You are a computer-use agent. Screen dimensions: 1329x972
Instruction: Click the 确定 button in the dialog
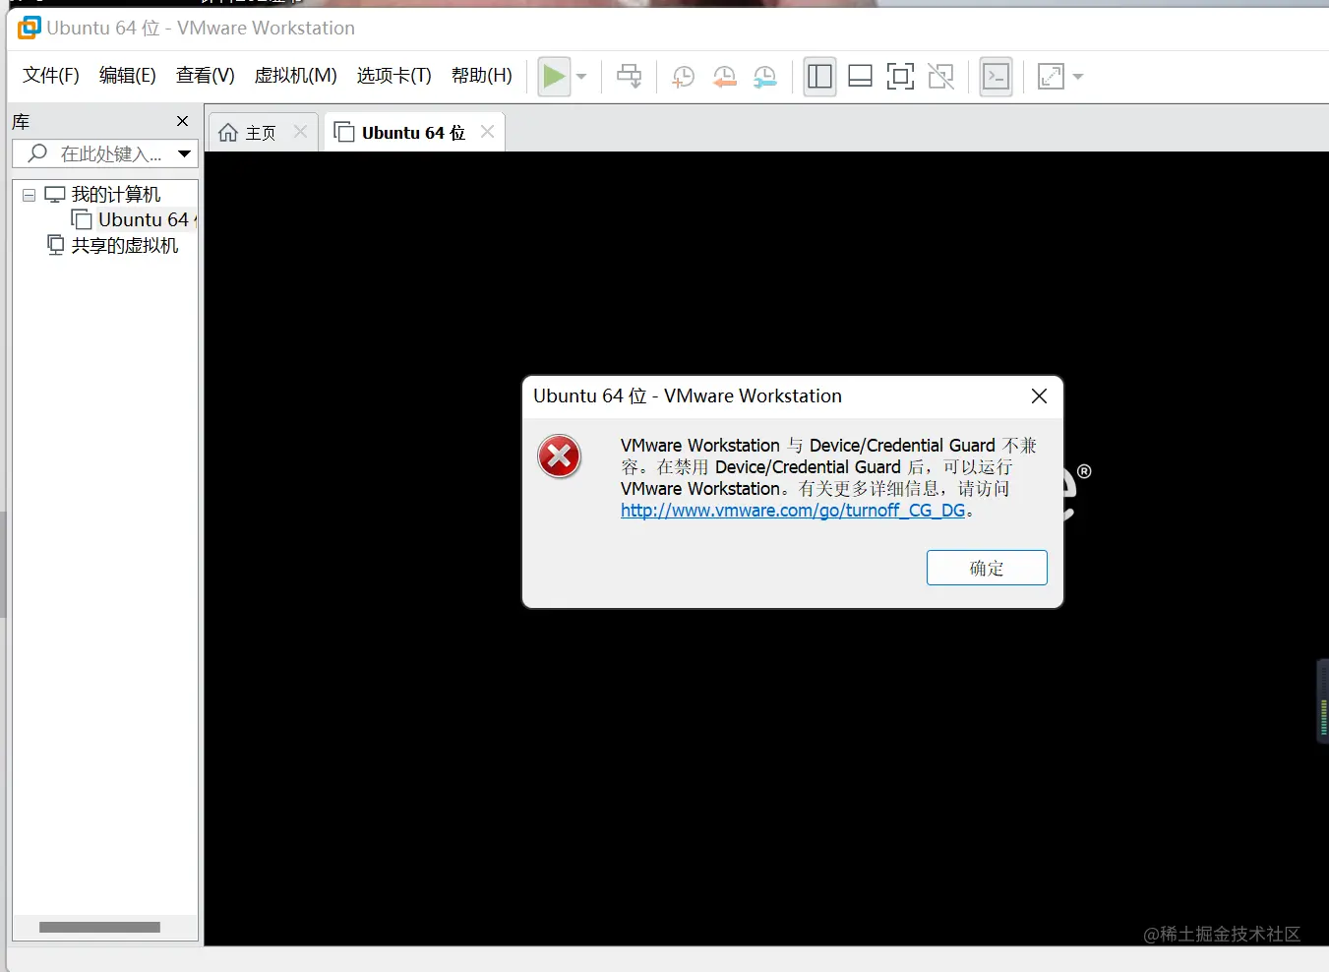[x=987, y=568]
